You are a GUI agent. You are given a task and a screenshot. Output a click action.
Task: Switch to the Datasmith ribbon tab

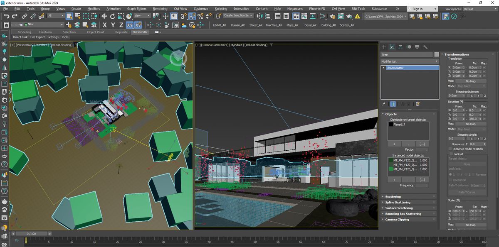click(x=140, y=32)
